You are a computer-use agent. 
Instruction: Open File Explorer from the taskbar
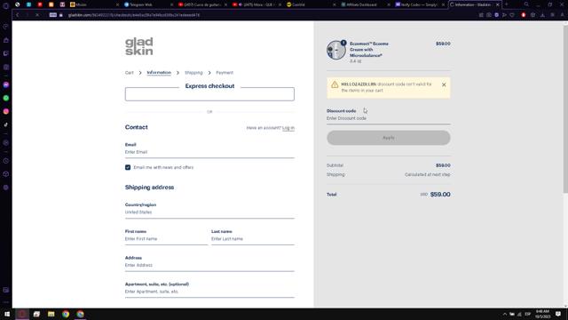click(51, 314)
